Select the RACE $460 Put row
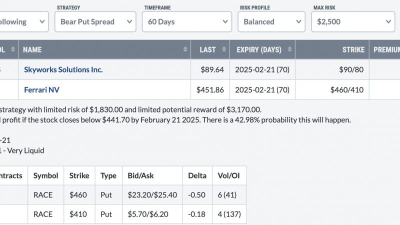This screenshot has width=400, height=225. tap(123, 195)
